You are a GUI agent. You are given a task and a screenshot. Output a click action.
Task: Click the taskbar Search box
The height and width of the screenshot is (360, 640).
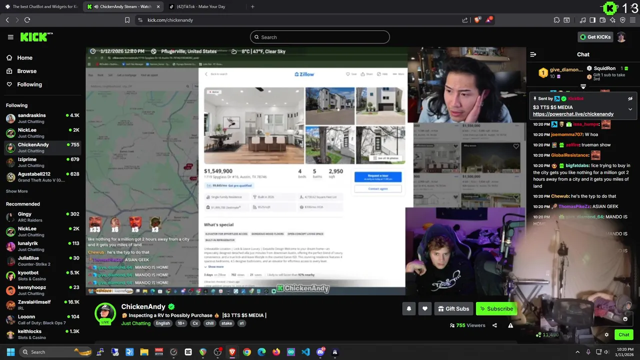tap(55, 352)
